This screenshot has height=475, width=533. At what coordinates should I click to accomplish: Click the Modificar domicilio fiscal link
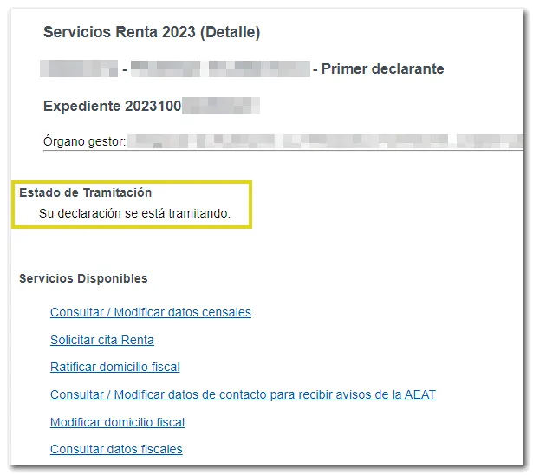coord(117,422)
